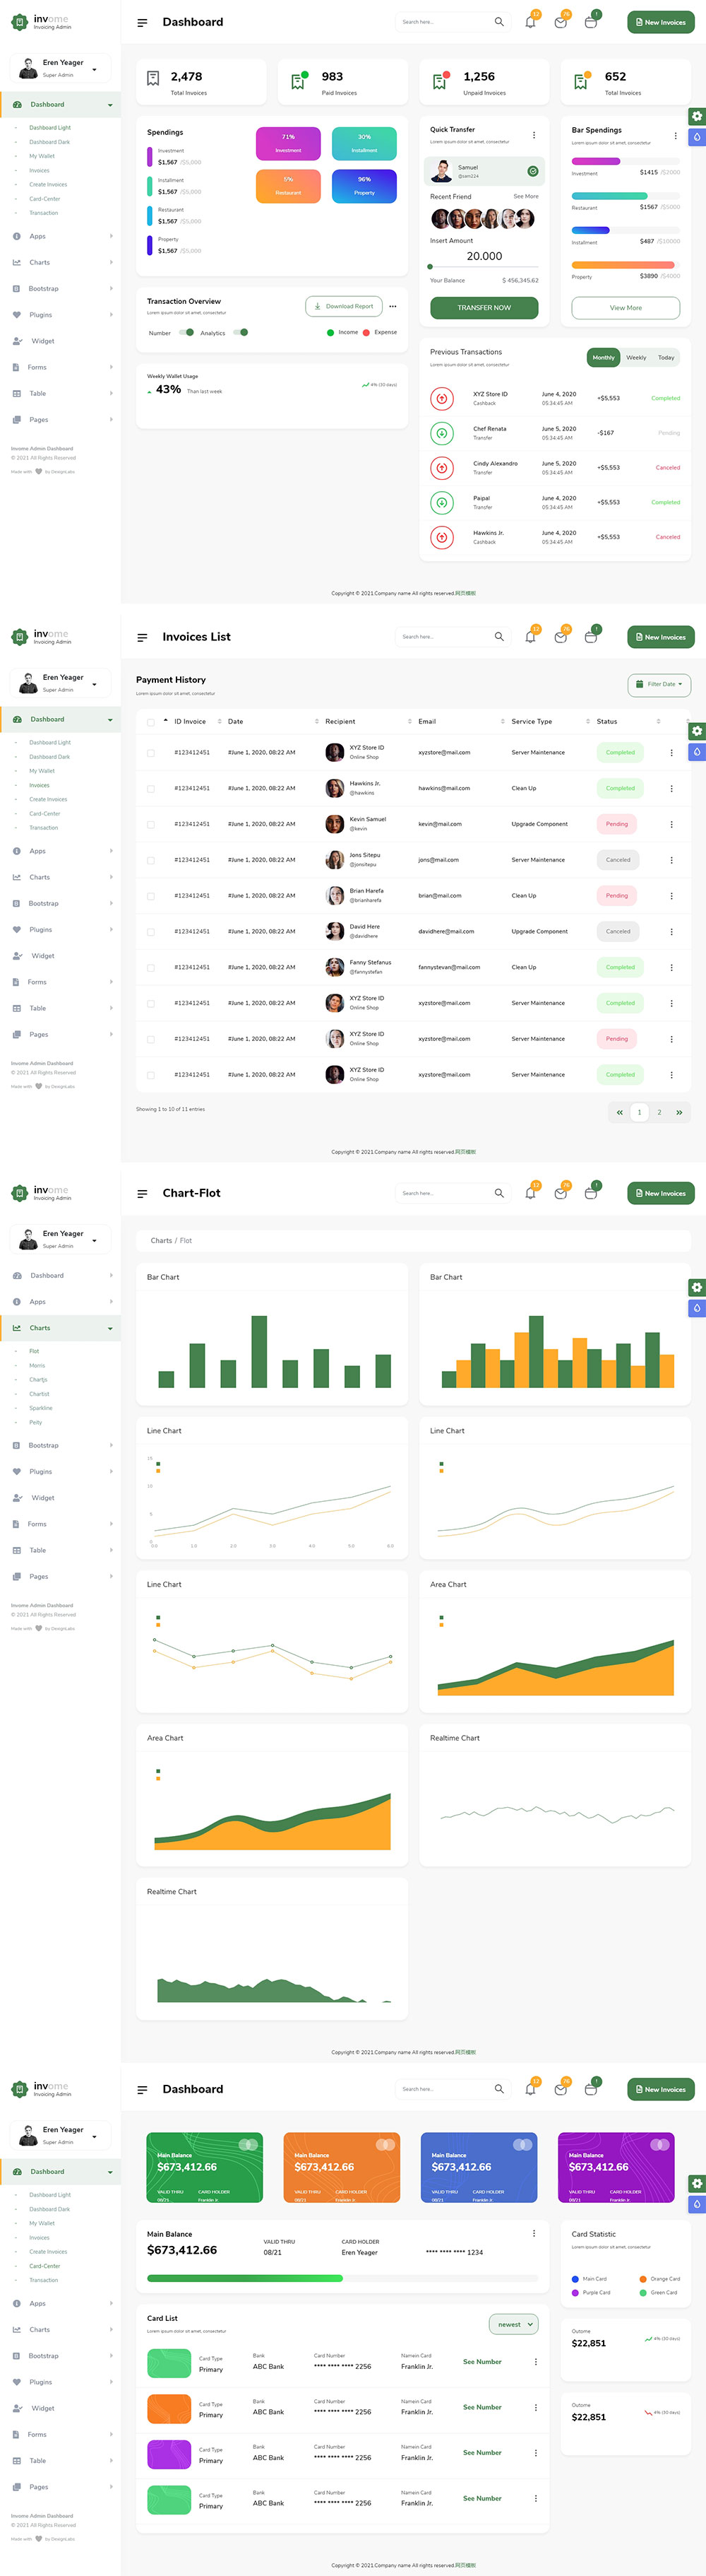
Task: Check the David Here invoice row checkbox
Action: [x=151, y=931]
